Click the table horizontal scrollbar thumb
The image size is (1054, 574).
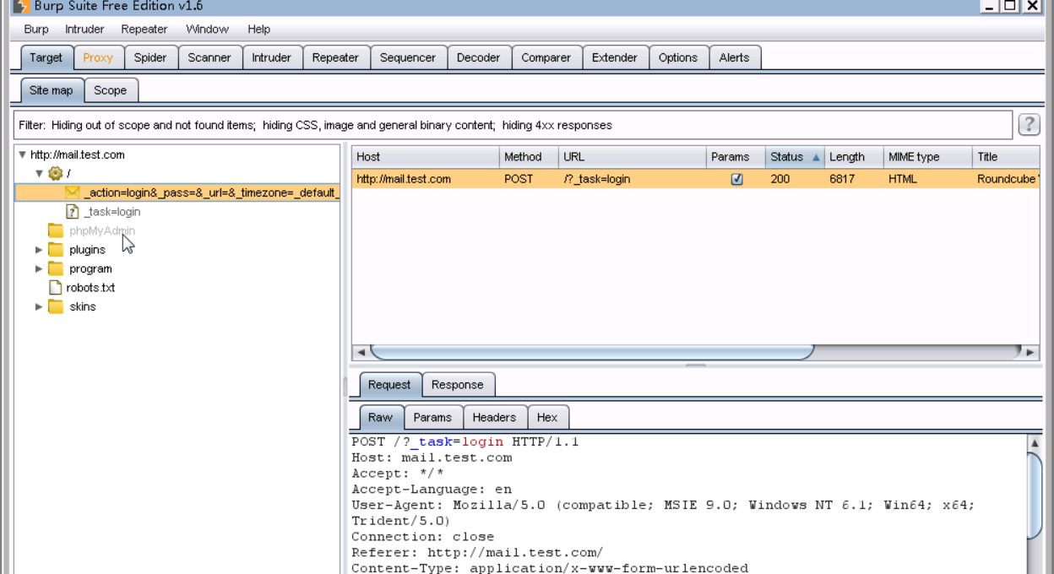click(x=592, y=352)
